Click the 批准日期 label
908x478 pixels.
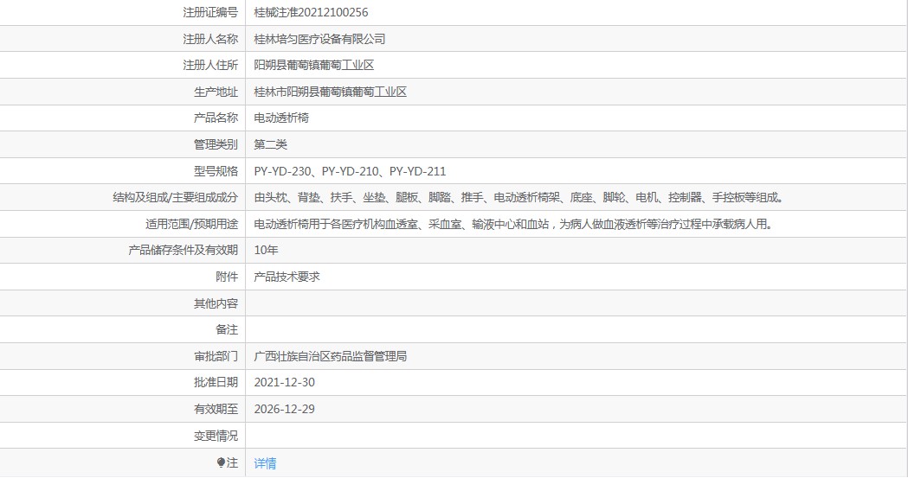(216, 382)
